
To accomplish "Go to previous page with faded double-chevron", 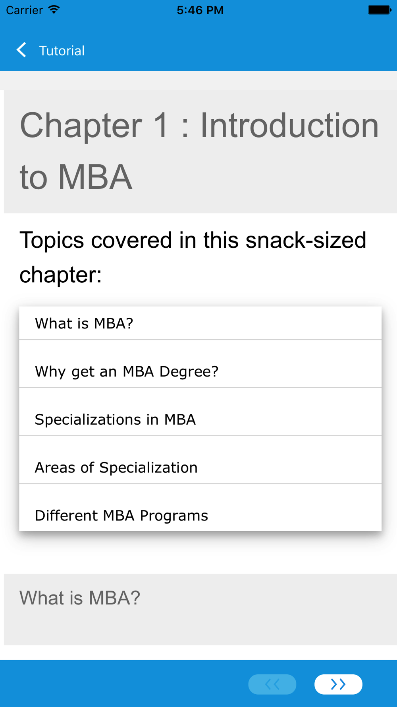I will click(x=272, y=684).
